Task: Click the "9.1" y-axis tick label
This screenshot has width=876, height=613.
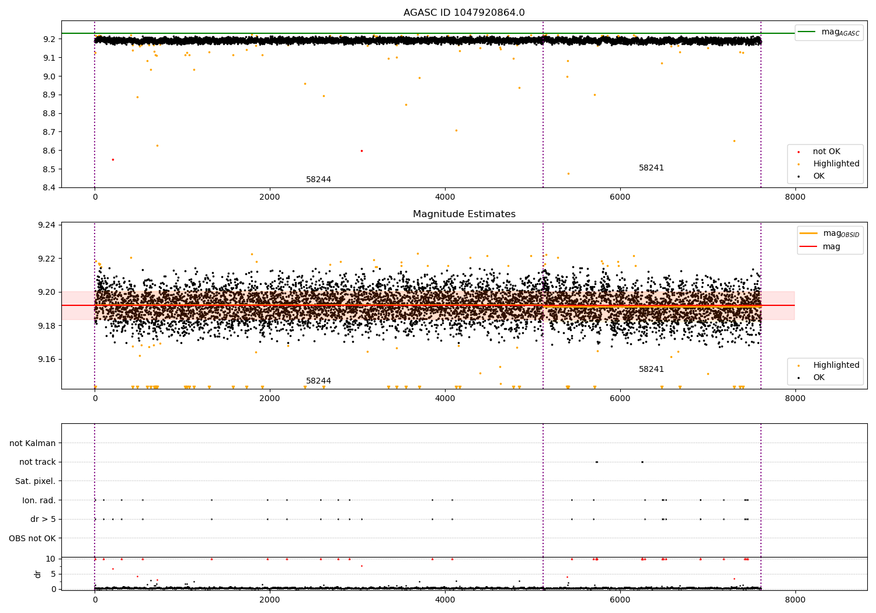Action: (x=49, y=58)
